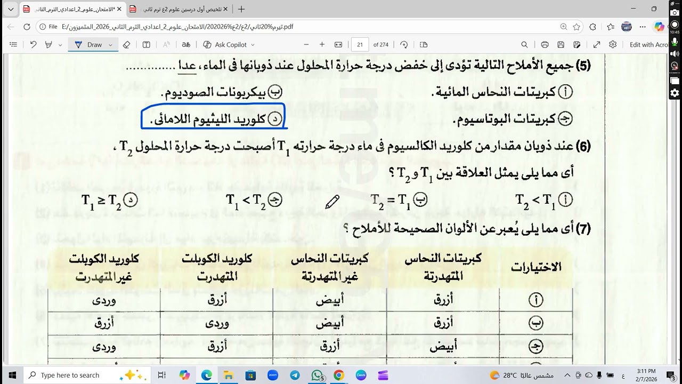
Task: Click header كلوريد الكوبلت غير المتهدرت
Action: click(104, 268)
